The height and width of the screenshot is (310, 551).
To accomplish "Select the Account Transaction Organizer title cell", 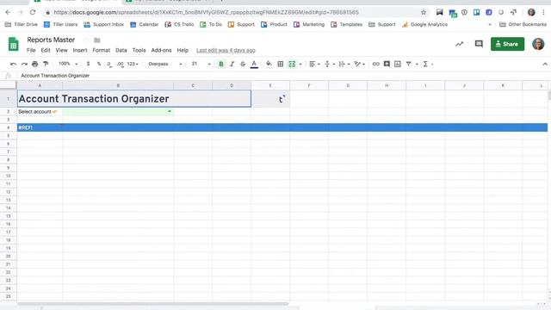I will click(134, 98).
